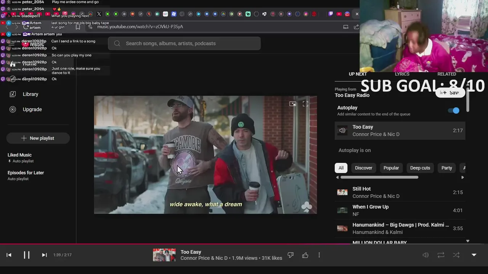This screenshot has height=274, width=488.
Task: Click the New playlist button
Action: click(x=38, y=138)
